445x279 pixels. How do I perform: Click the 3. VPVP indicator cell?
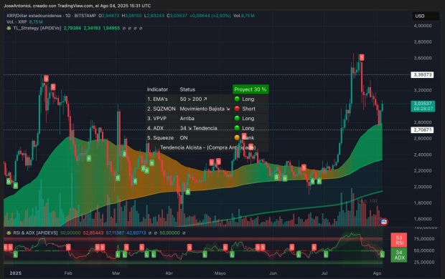157,118
